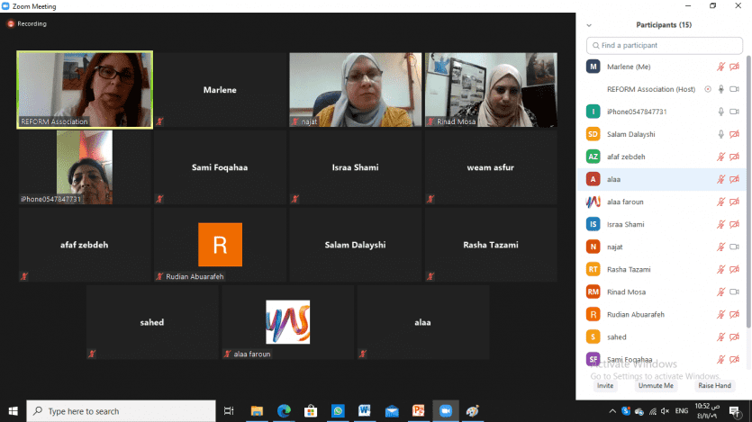Screen dimensions: 752x422
Task: Toggle system volume mute in tray
Action: click(x=667, y=411)
